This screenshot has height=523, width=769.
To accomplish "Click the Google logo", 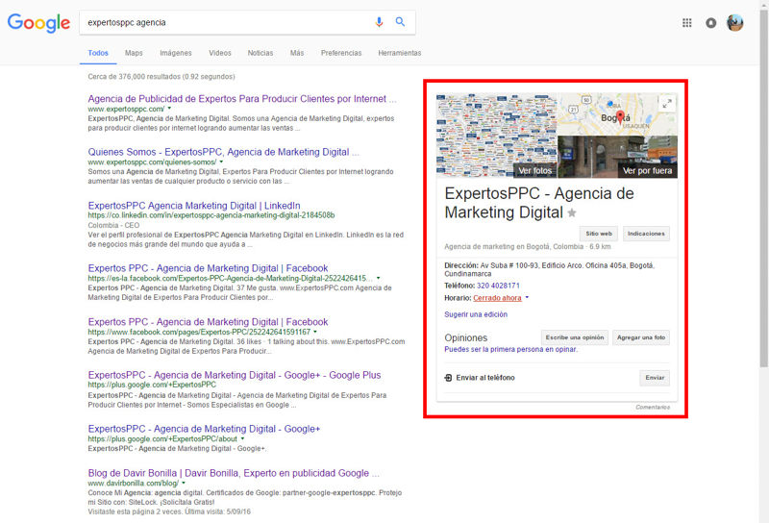I will click(x=38, y=23).
